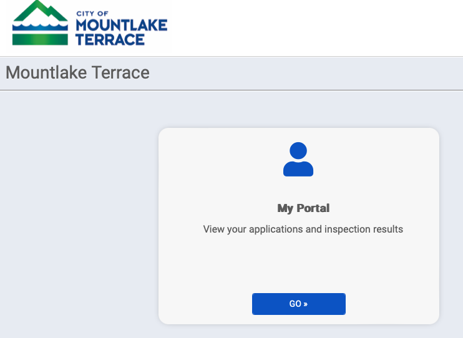Click the shoulders of the person icon
This screenshot has height=338, width=463.
[298, 169]
